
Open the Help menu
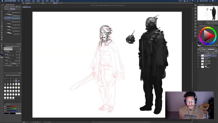point(57,1)
